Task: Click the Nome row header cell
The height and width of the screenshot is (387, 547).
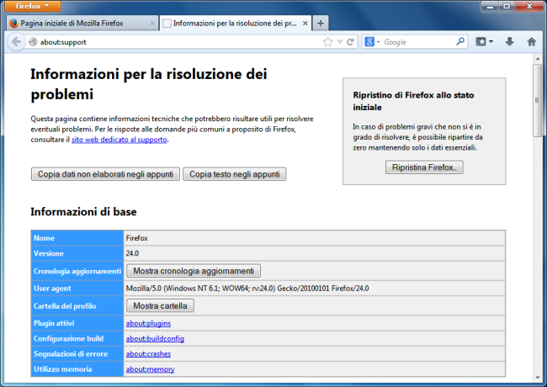Action: coord(77,238)
